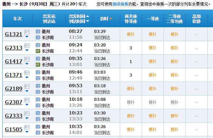213x138 pixels.
Task: Open the ID card icon beside G2313
Action: pos(27,45)
